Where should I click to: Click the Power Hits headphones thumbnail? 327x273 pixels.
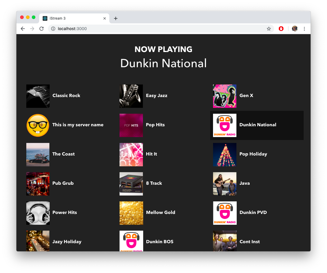pos(38,213)
